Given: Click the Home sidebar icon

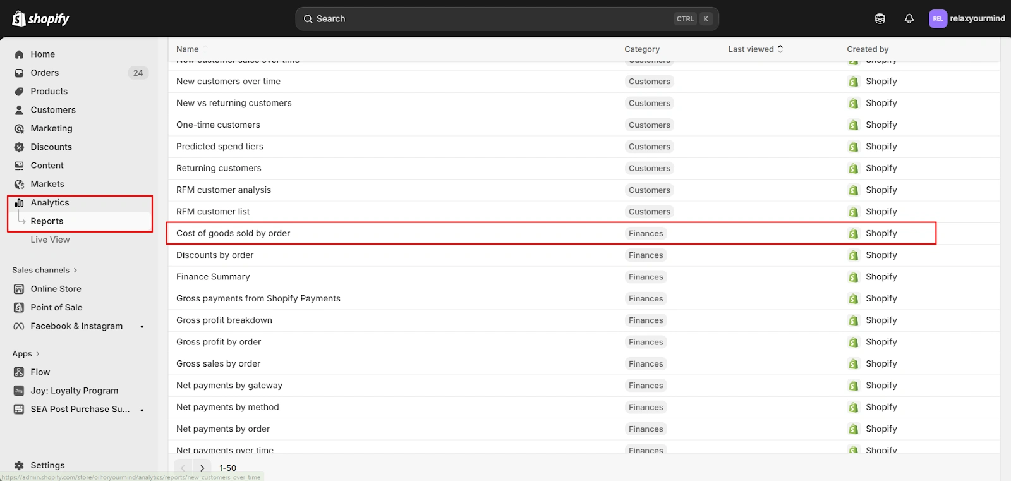Looking at the screenshot, I should coord(19,54).
